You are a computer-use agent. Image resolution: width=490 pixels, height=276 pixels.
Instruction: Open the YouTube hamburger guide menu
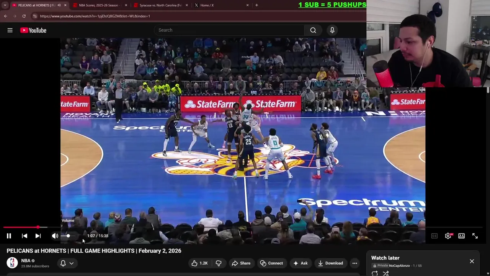[10, 30]
